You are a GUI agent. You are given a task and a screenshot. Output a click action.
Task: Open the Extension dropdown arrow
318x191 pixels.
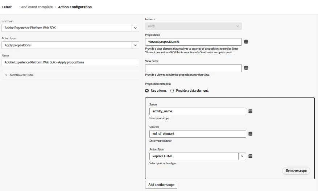tap(135, 28)
